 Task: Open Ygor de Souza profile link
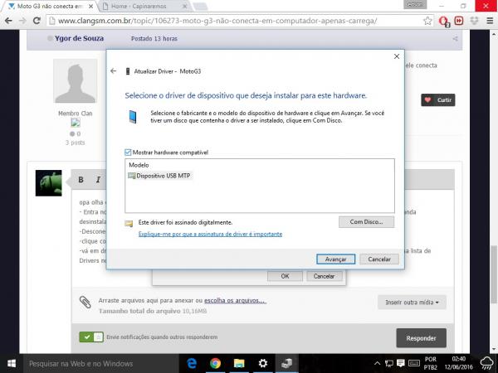79,38
